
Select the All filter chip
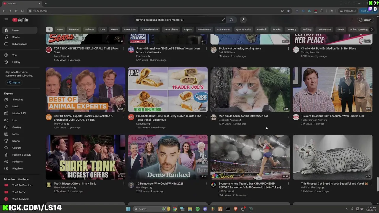pyautogui.click(x=49, y=30)
